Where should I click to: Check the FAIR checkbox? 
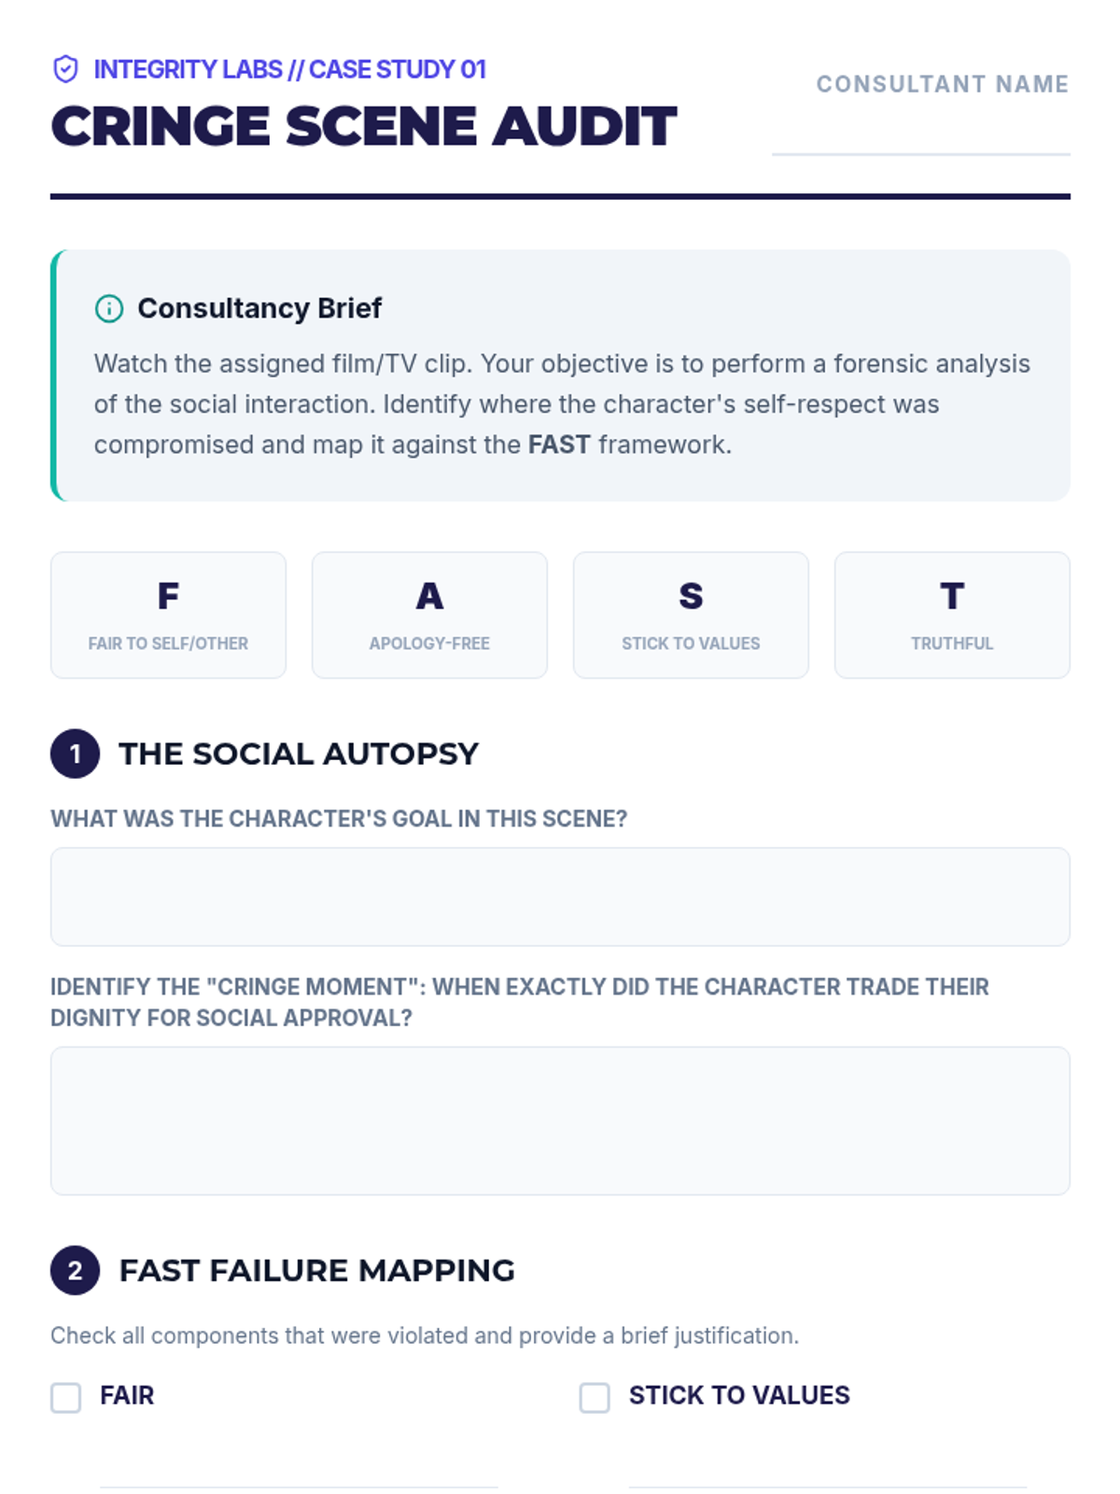(x=66, y=1398)
